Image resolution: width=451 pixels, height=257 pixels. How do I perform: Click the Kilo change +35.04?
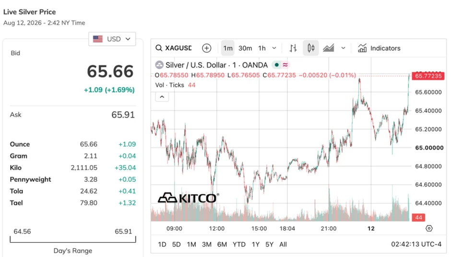coord(125,168)
